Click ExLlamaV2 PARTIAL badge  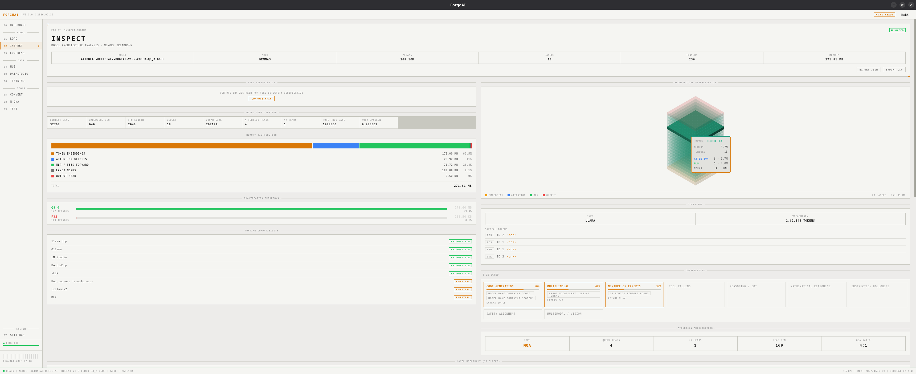pos(463,289)
